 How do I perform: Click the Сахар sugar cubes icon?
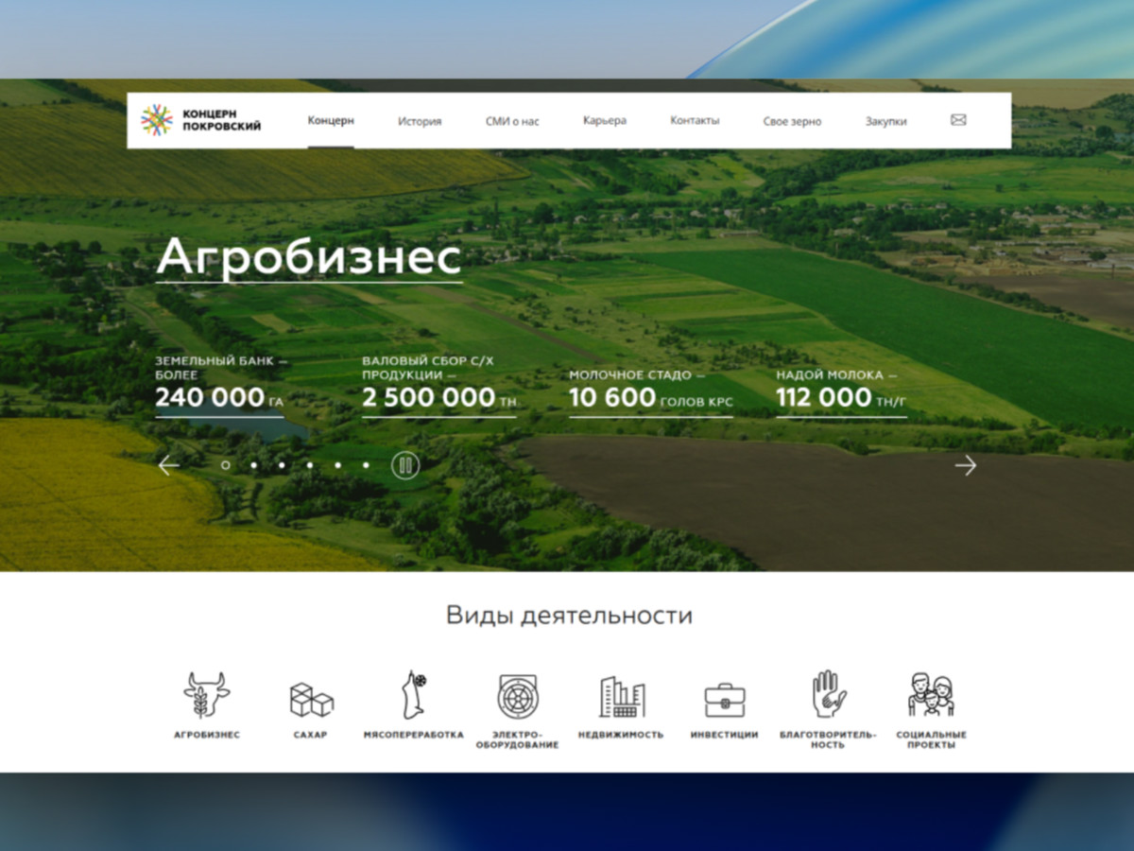click(311, 700)
